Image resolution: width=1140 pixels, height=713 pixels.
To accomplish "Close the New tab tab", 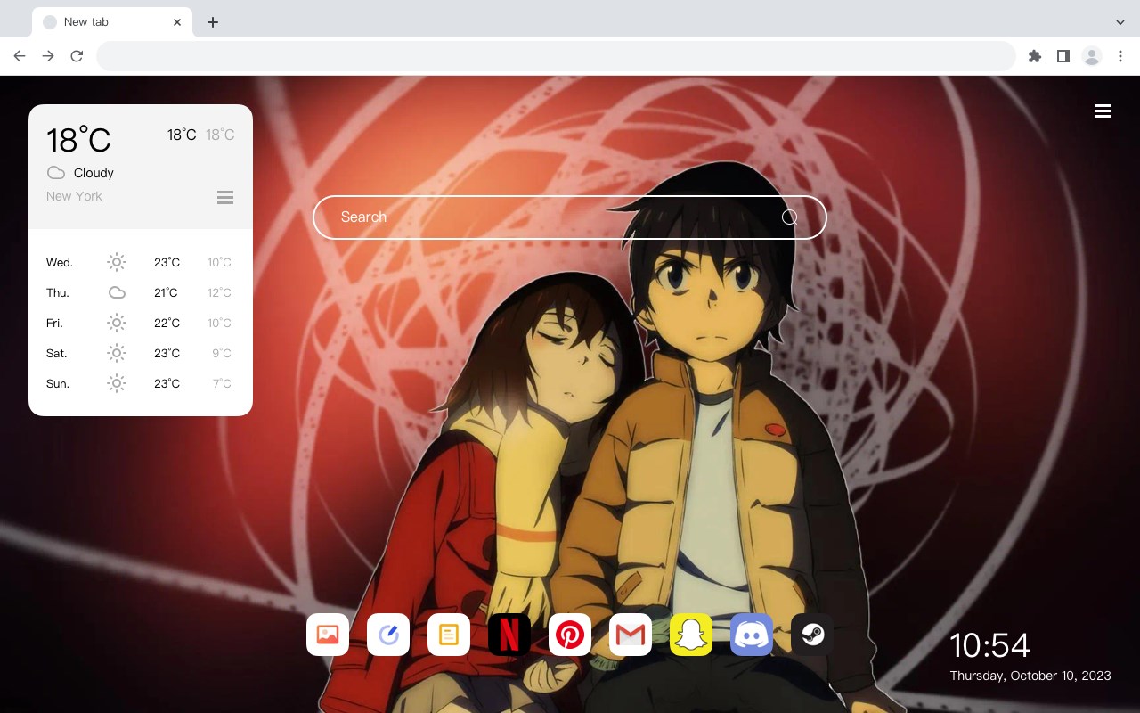I will [177, 22].
